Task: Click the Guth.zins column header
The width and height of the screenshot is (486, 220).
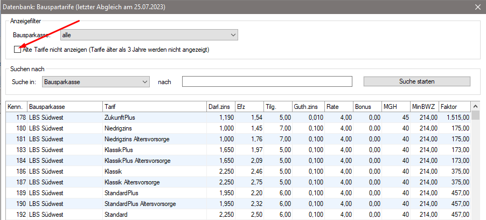Action: point(308,106)
